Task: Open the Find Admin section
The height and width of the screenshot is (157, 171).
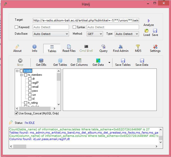Action: point(120,49)
